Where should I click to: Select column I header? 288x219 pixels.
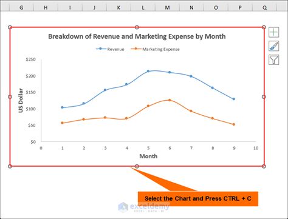[70, 7]
